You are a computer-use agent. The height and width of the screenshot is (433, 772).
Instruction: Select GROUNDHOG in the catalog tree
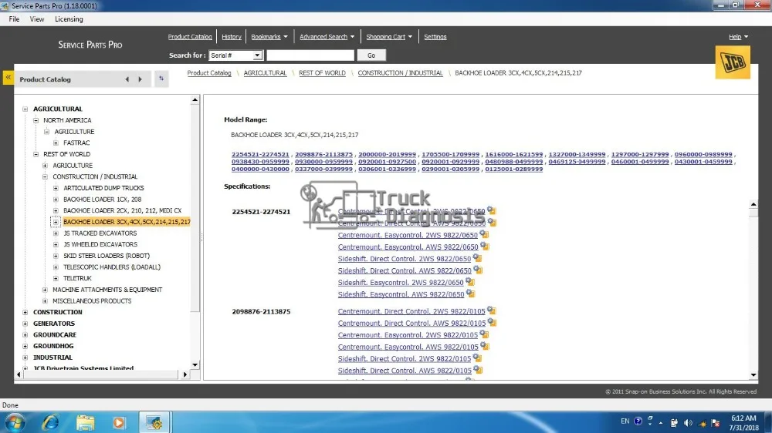[x=53, y=346]
